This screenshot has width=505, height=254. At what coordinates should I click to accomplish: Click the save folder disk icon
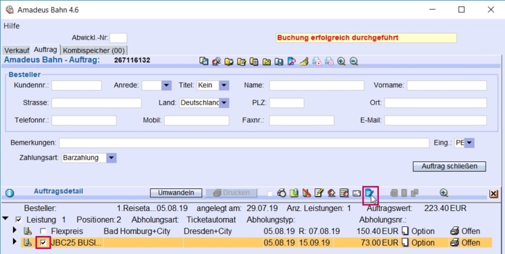(x=279, y=61)
